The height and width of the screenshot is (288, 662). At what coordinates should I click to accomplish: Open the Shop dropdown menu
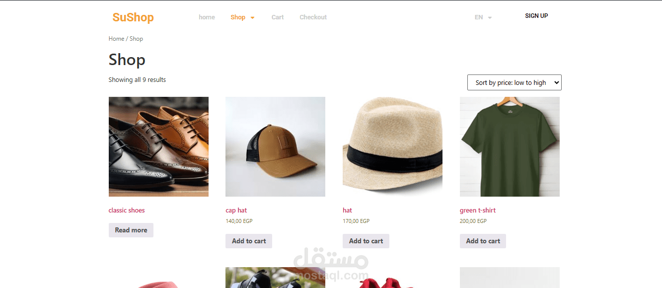(237, 17)
